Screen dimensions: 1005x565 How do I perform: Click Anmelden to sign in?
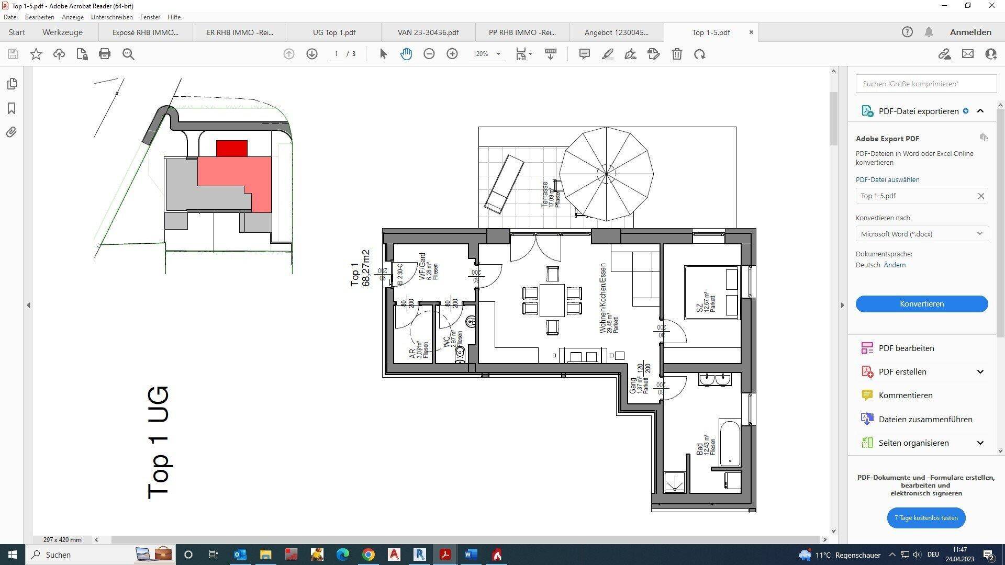[x=970, y=32]
